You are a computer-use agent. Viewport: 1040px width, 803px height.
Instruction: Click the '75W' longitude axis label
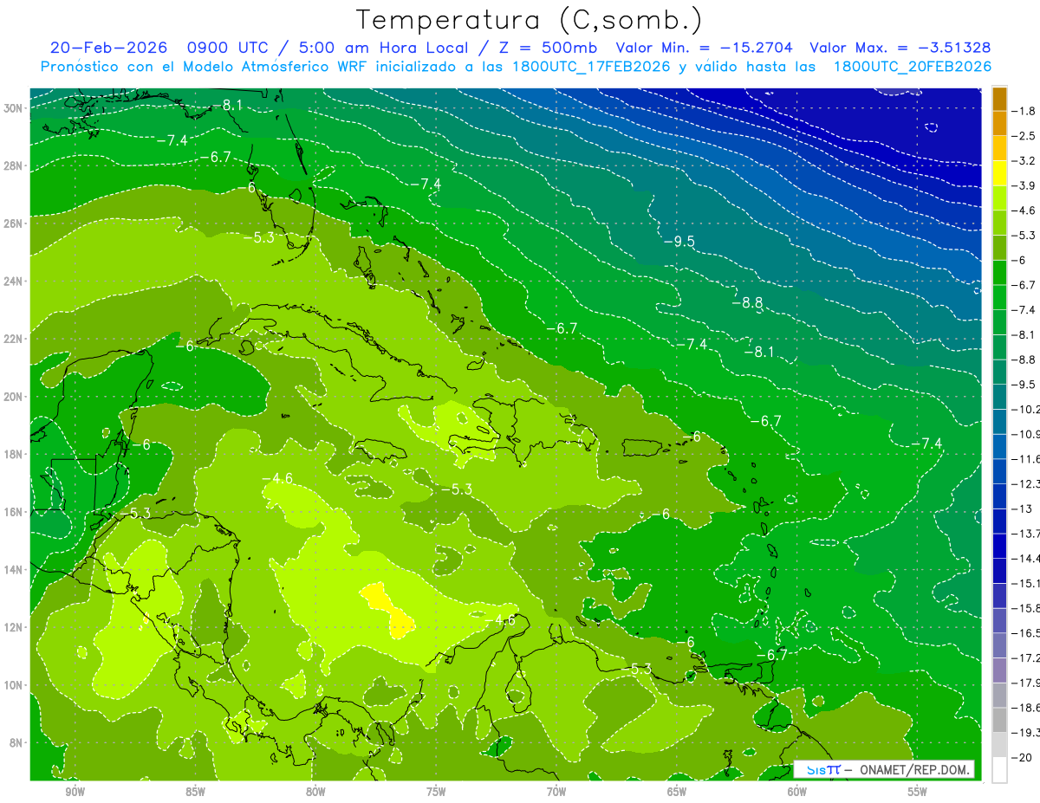click(436, 793)
